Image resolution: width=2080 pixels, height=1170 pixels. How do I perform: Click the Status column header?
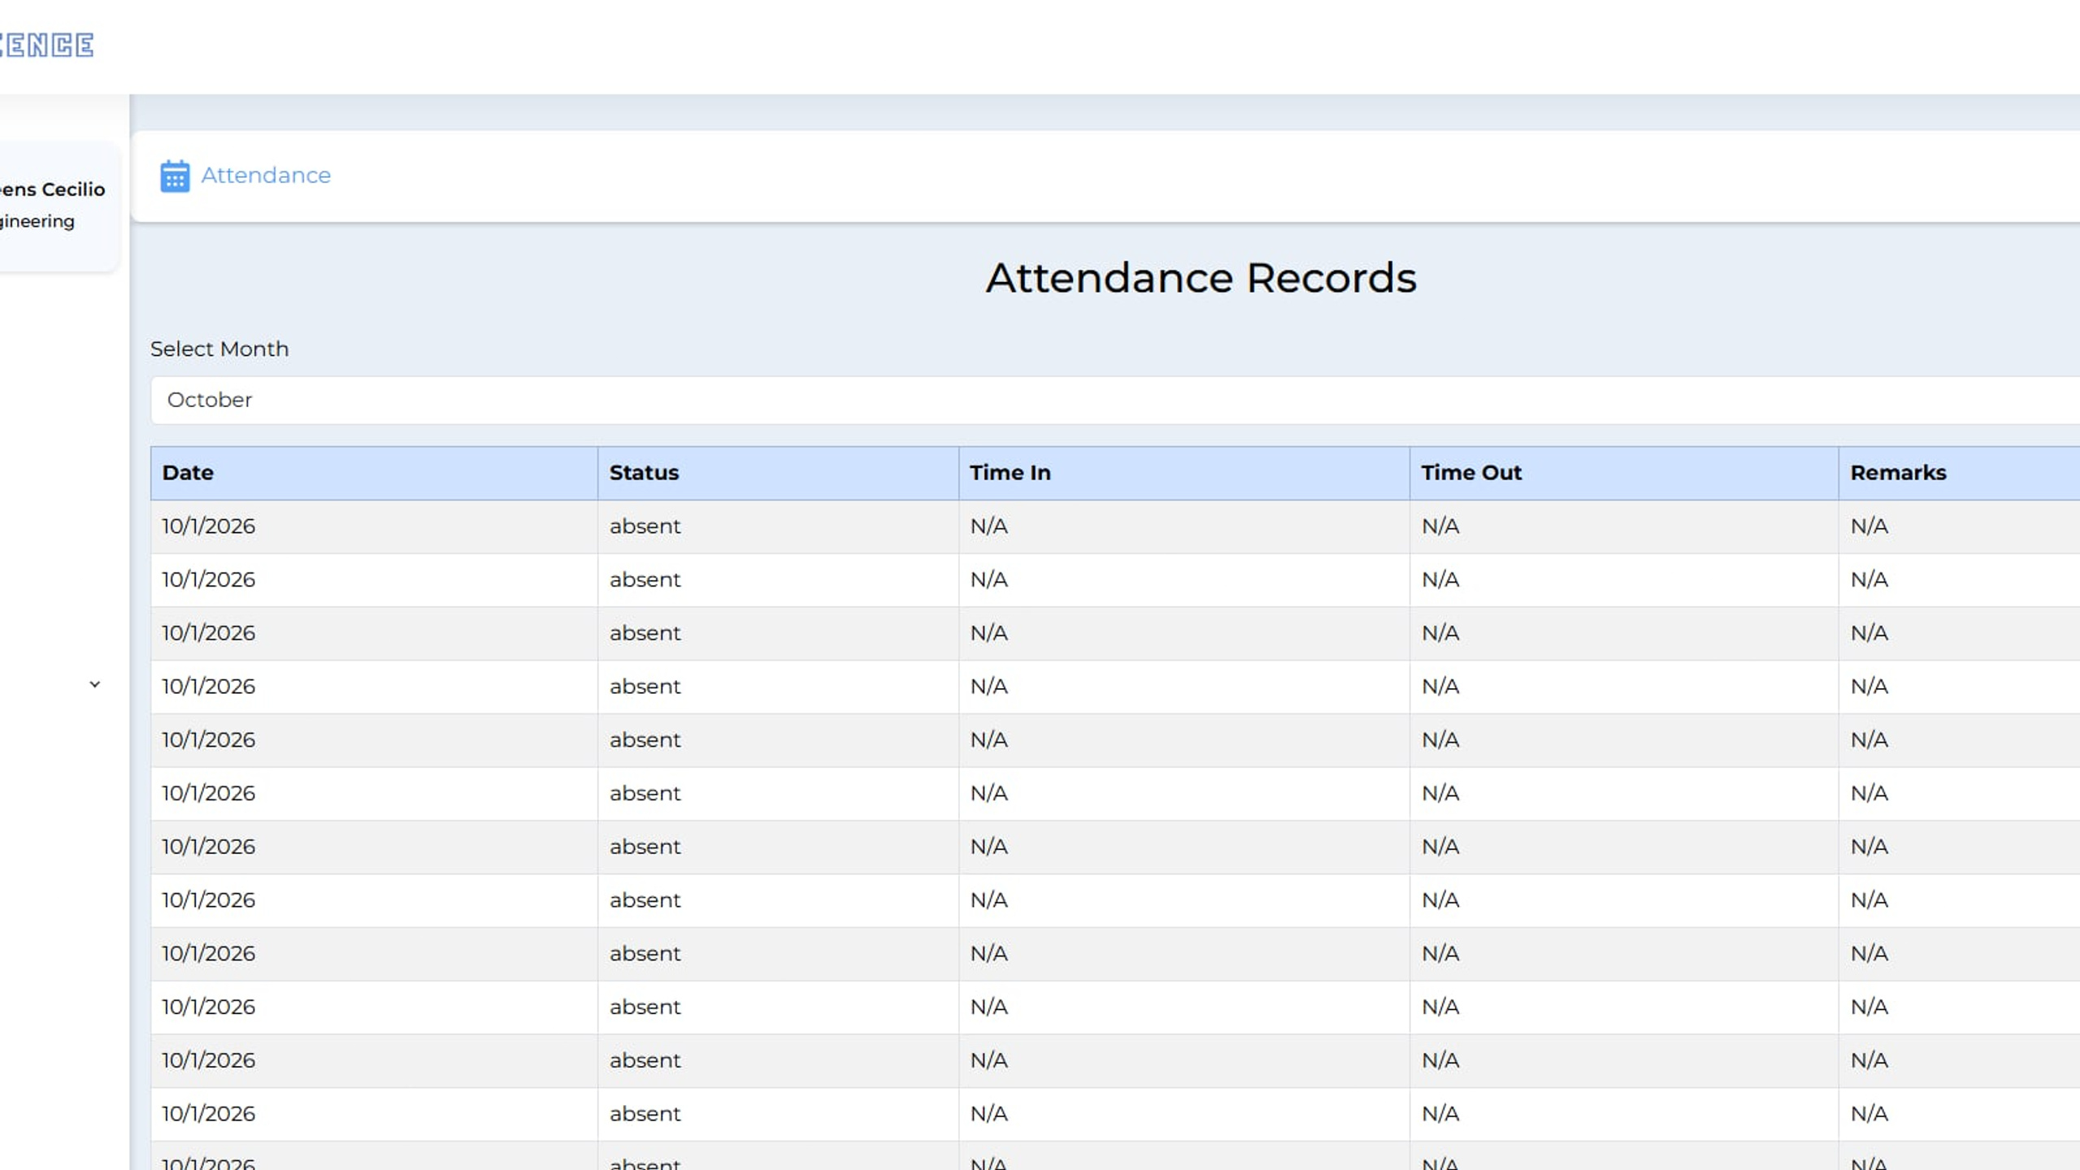click(x=778, y=473)
